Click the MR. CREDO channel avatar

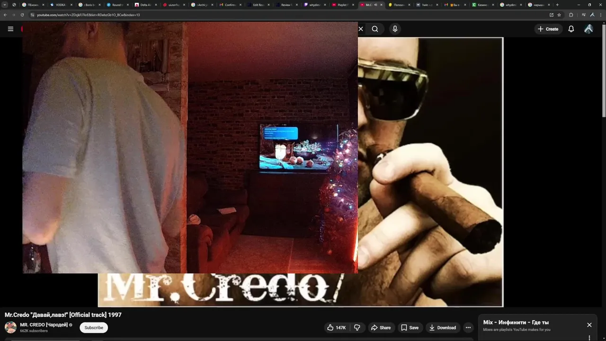(10, 327)
